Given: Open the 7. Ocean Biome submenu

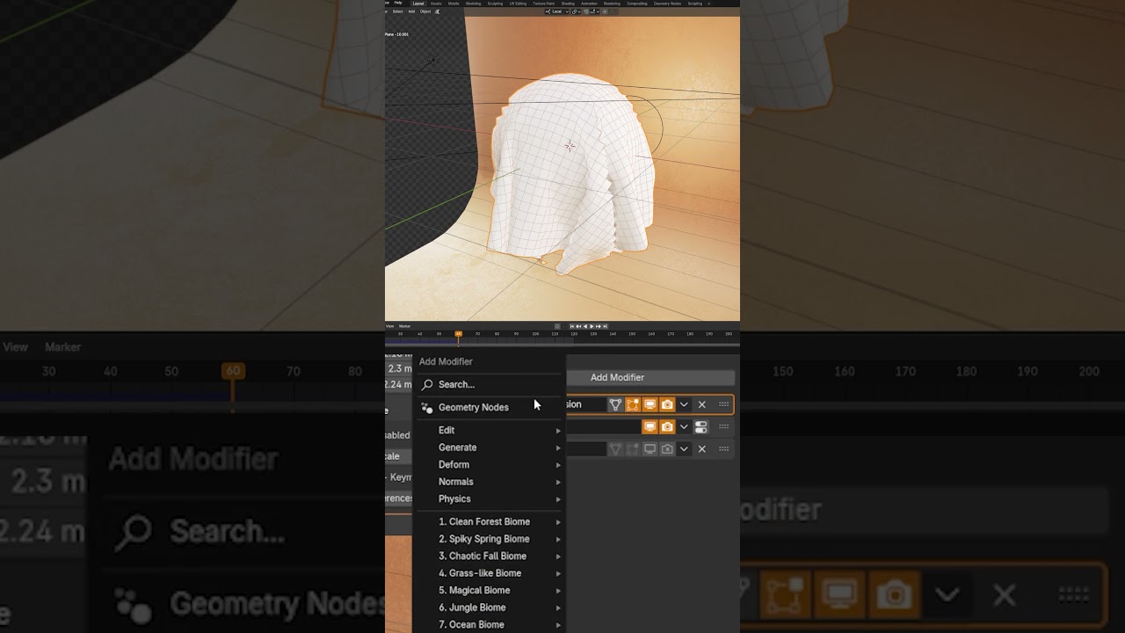Looking at the screenshot, I should click(489, 624).
